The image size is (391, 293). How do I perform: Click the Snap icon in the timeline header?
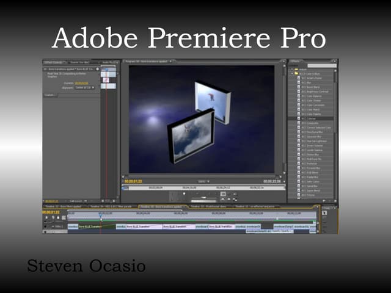click(46, 218)
